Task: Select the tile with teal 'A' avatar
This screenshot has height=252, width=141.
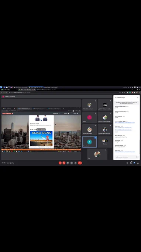Action: 89,142
